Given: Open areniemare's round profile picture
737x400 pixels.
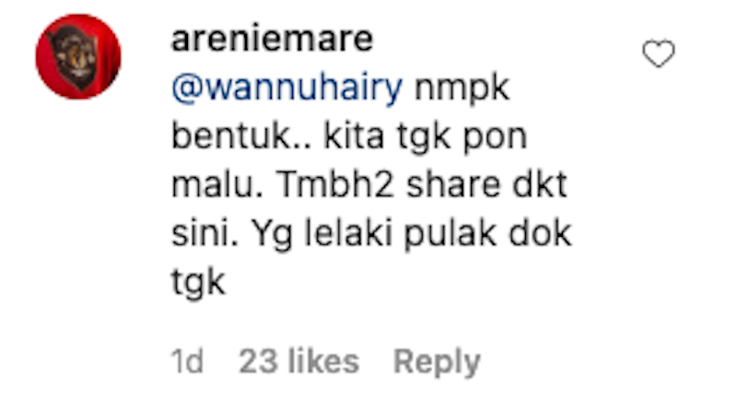Looking at the screenshot, I should 78,56.
